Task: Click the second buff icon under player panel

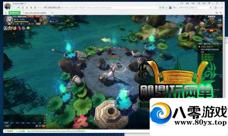Action: pos(10,28)
